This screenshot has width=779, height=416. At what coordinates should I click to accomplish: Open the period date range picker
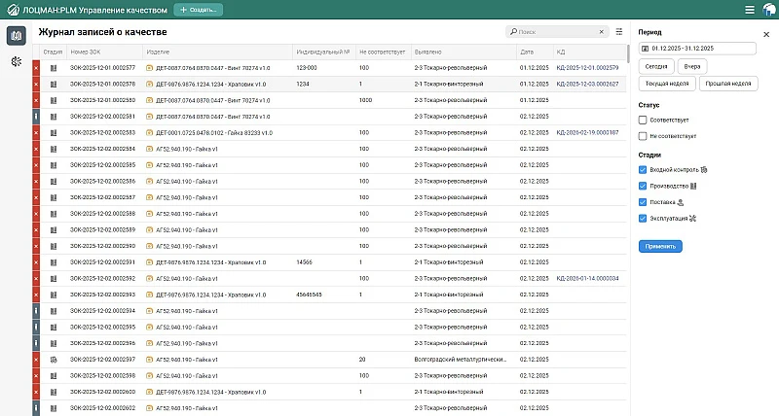pyautogui.click(x=697, y=49)
